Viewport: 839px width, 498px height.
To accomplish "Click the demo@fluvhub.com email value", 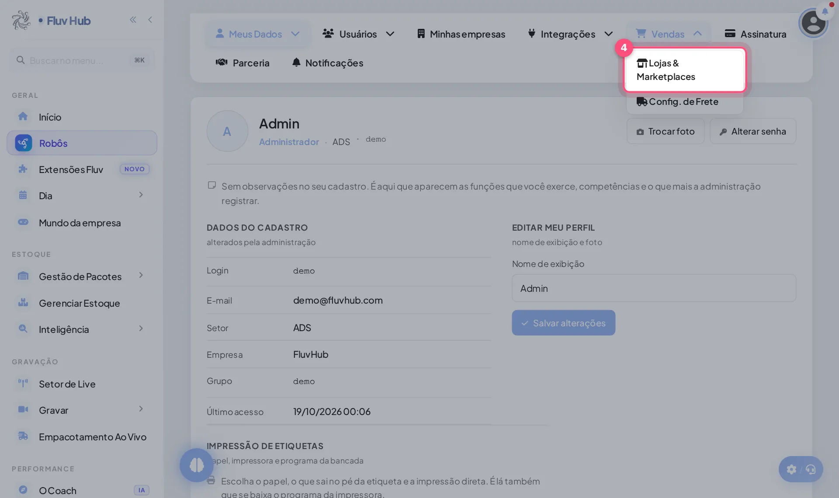I will [x=338, y=301].
